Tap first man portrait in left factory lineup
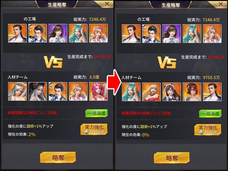 pos(17,33)
